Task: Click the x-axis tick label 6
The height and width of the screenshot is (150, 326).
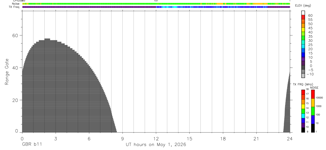Action: click(x=89, y=139)
